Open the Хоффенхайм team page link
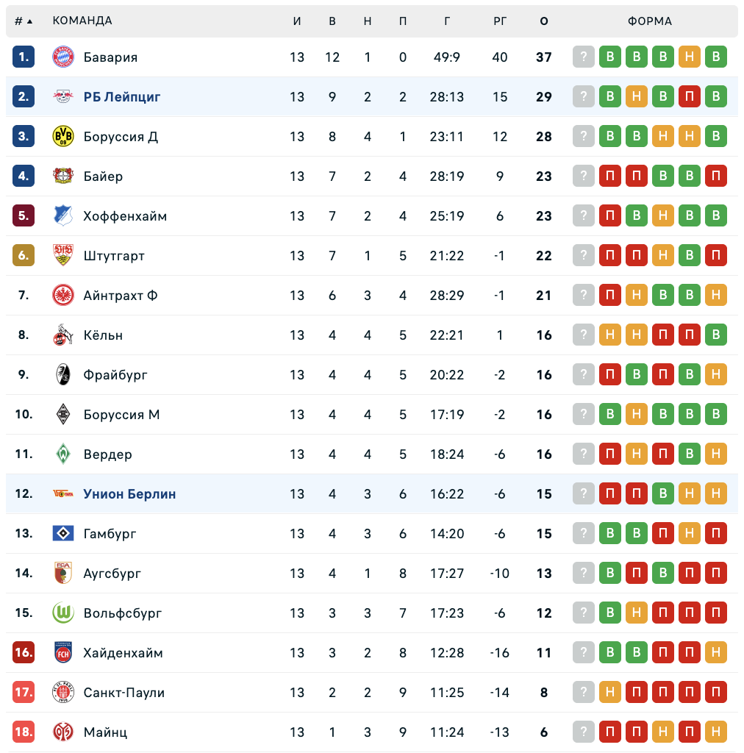This screenshot has height=753, width=744. (x=125, y=216)
